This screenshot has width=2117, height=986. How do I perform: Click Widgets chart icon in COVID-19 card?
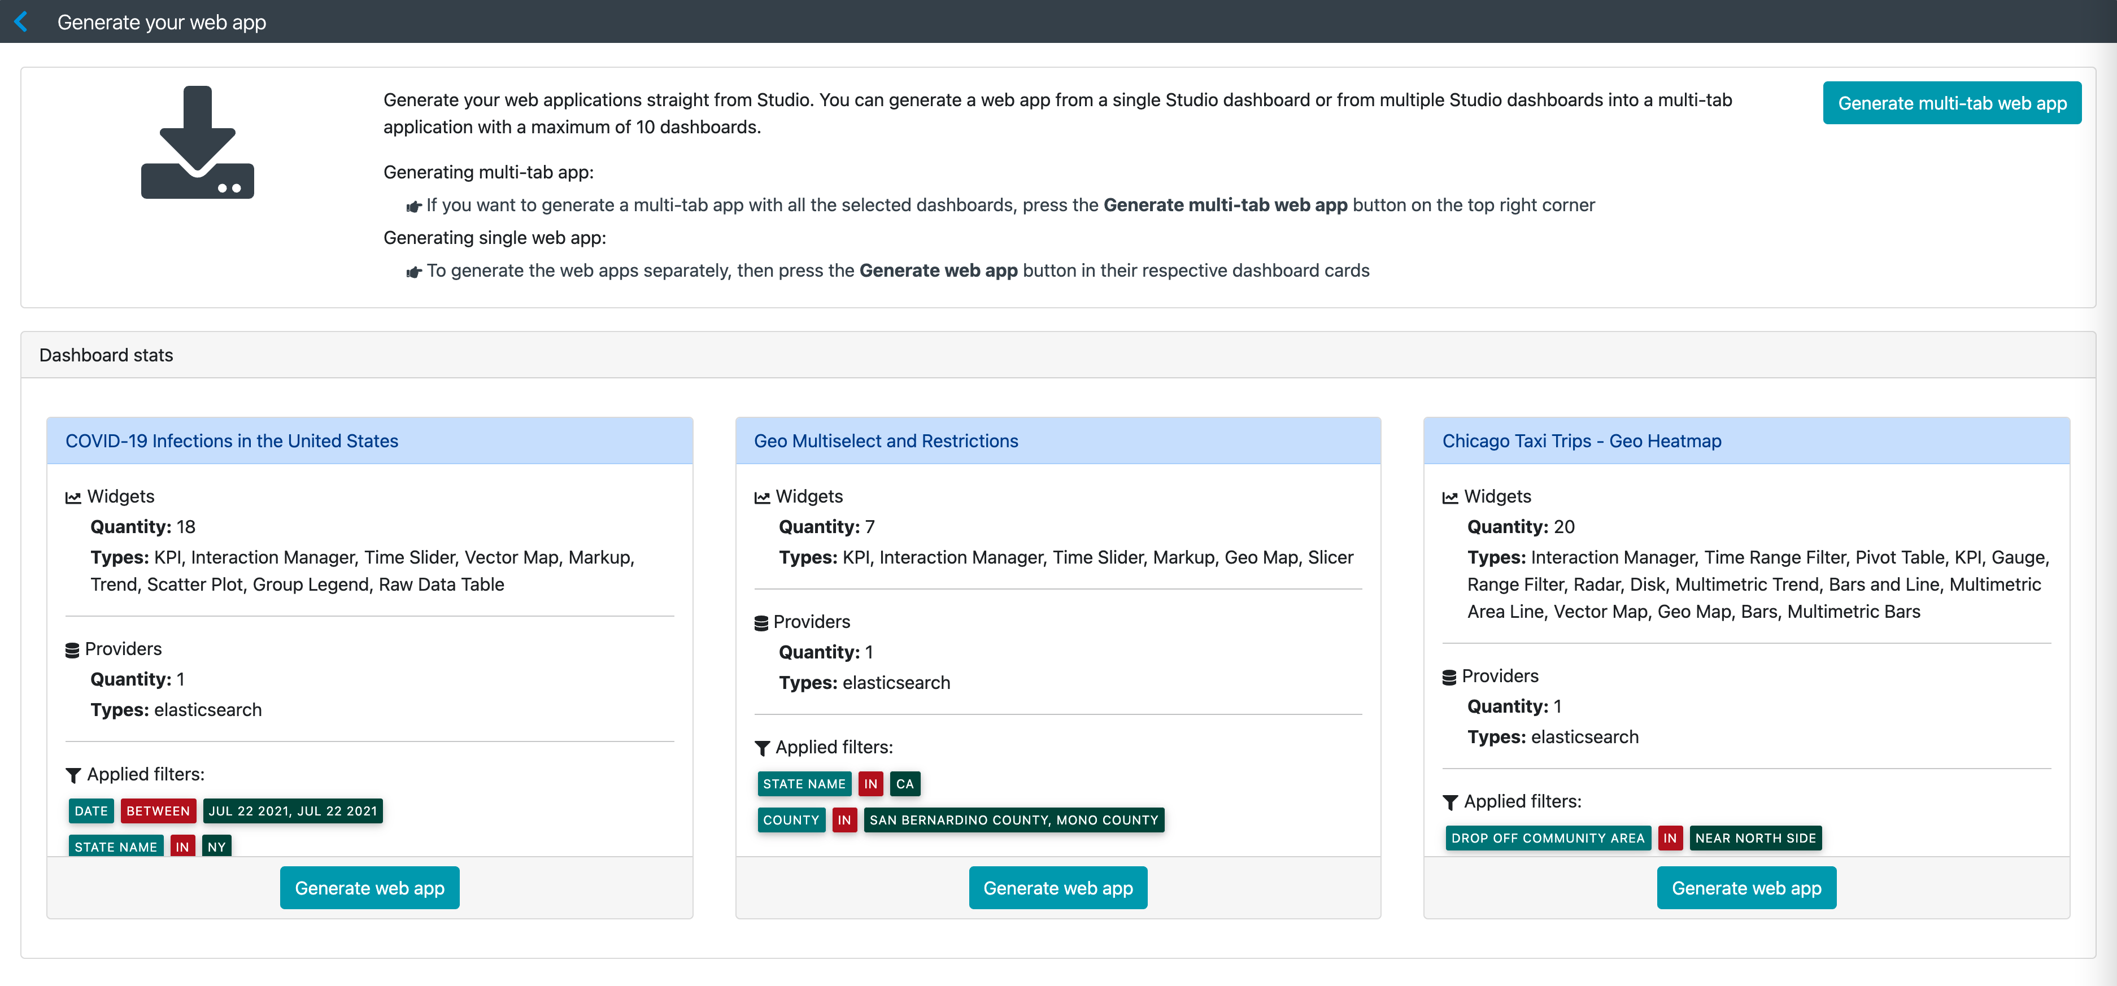tap(73, 497)
